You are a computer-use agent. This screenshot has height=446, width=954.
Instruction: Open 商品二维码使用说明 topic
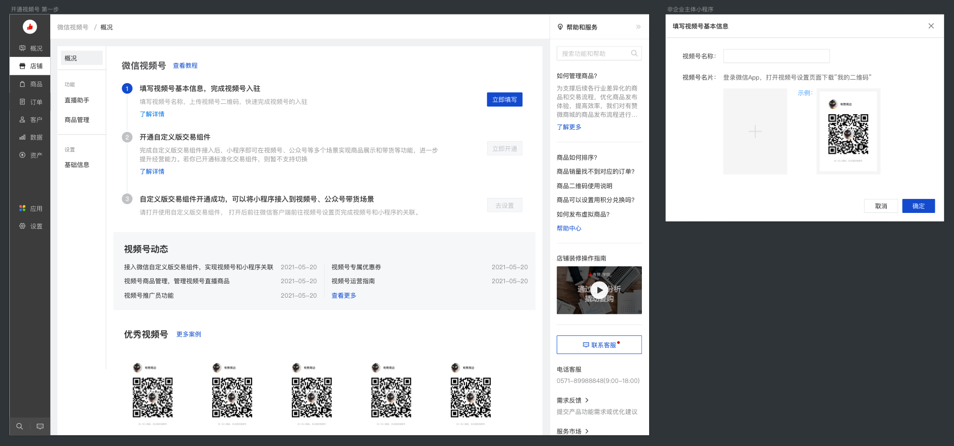[584, 186]
